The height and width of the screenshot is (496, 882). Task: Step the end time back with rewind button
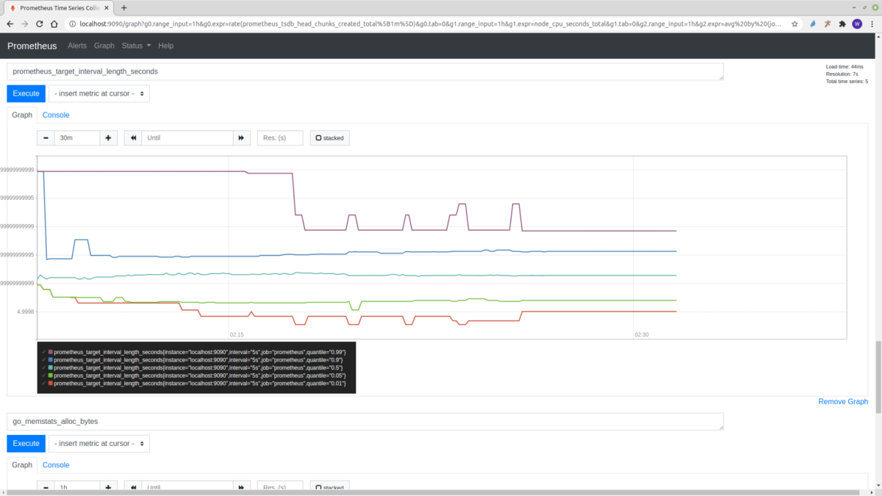[133, 137]
